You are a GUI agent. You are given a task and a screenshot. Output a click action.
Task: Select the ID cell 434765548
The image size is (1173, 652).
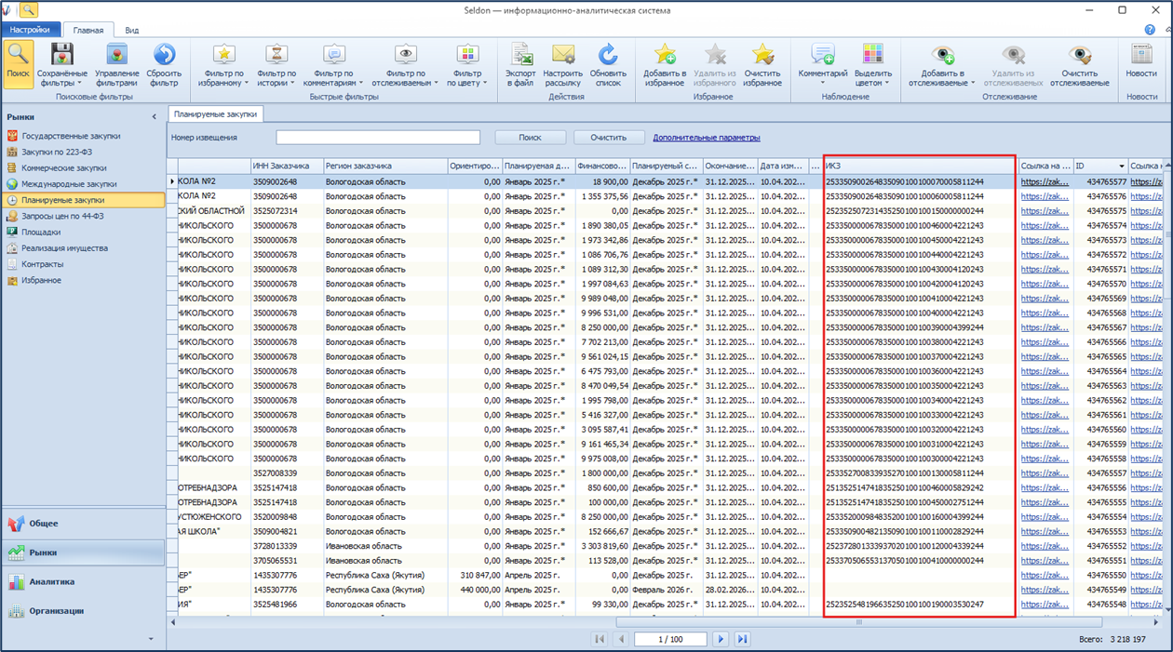tap(1101, 605)
